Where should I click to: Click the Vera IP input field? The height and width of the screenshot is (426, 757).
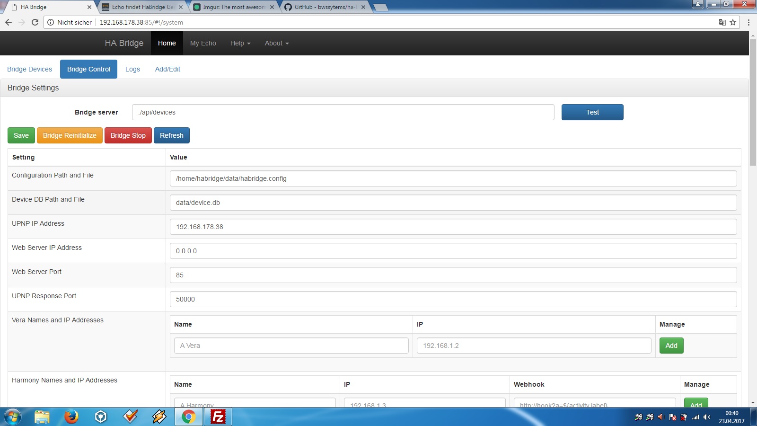tap(534, 346)
